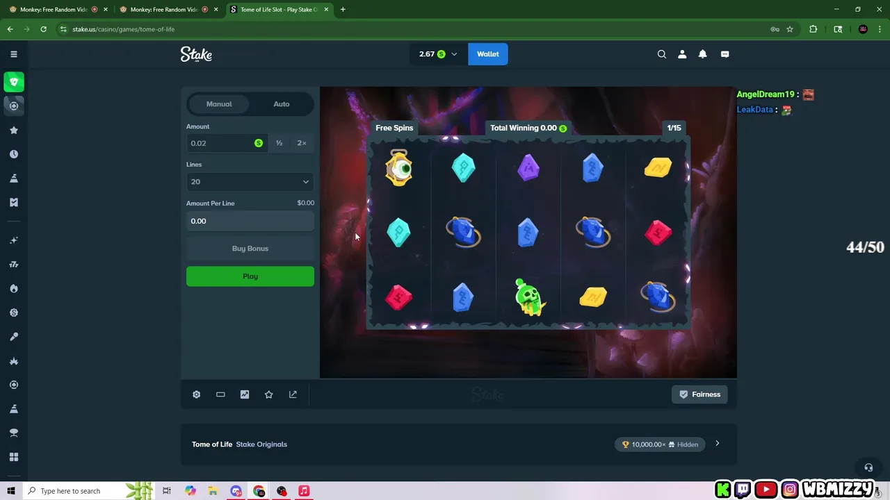Click AngelDream19 chat username
The width and height of the screenshot is (890, 500).
coord(766,94)
